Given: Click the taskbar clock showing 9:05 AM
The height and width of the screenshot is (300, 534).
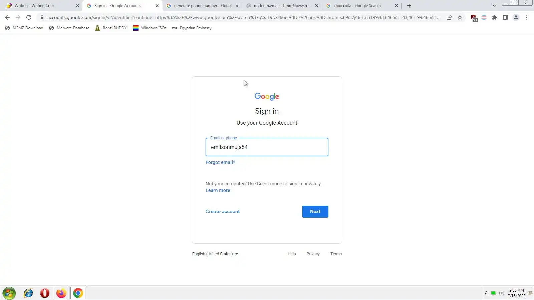Looking at the screenshot, I should [x=516, y=293].
